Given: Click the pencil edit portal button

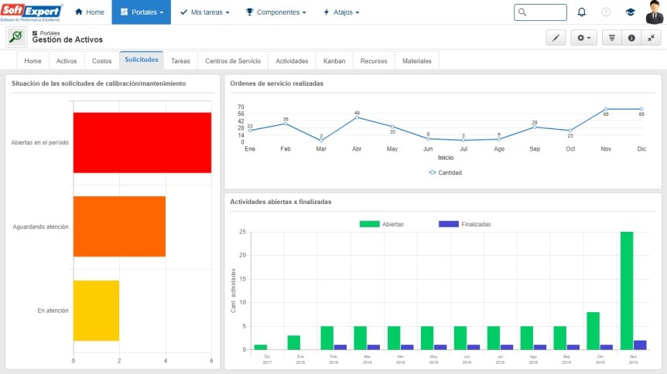Looking at the screenshot, I should pyautogui.click(x=556, y=38).
